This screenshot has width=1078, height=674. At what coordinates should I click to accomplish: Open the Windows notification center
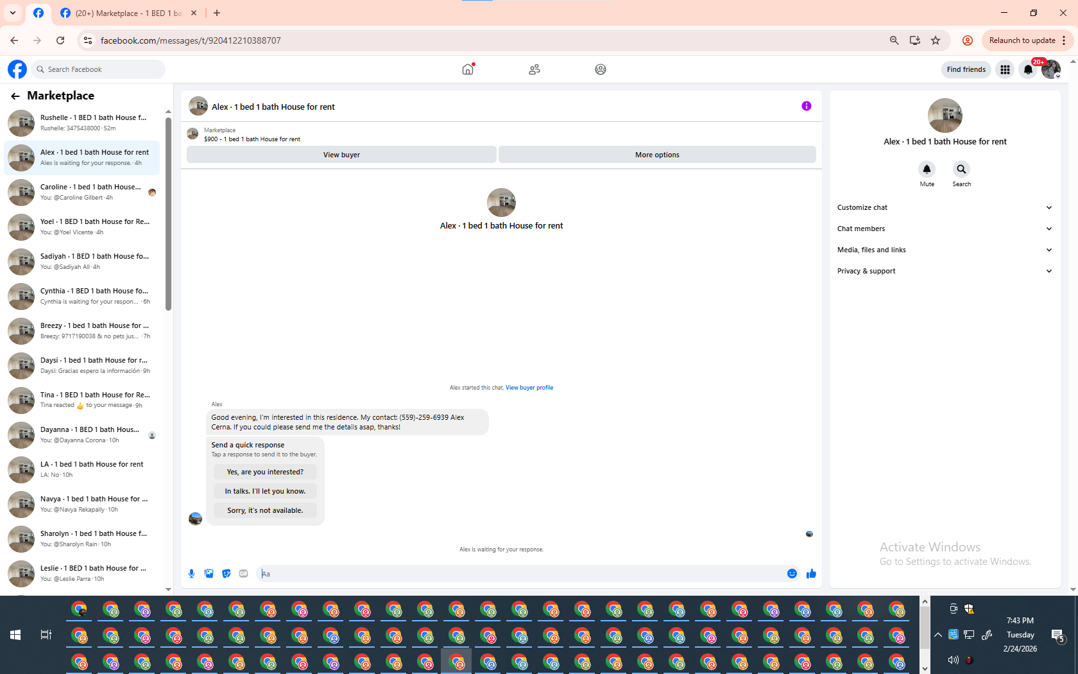coord(1058,635)
